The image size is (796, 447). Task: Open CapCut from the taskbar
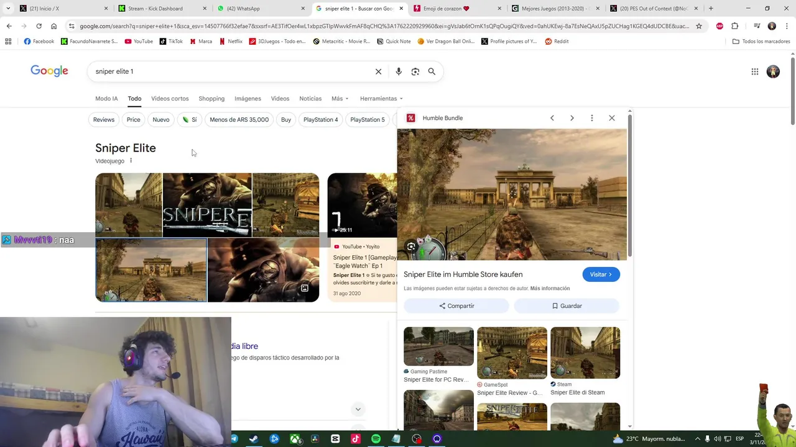click(335, 439)
